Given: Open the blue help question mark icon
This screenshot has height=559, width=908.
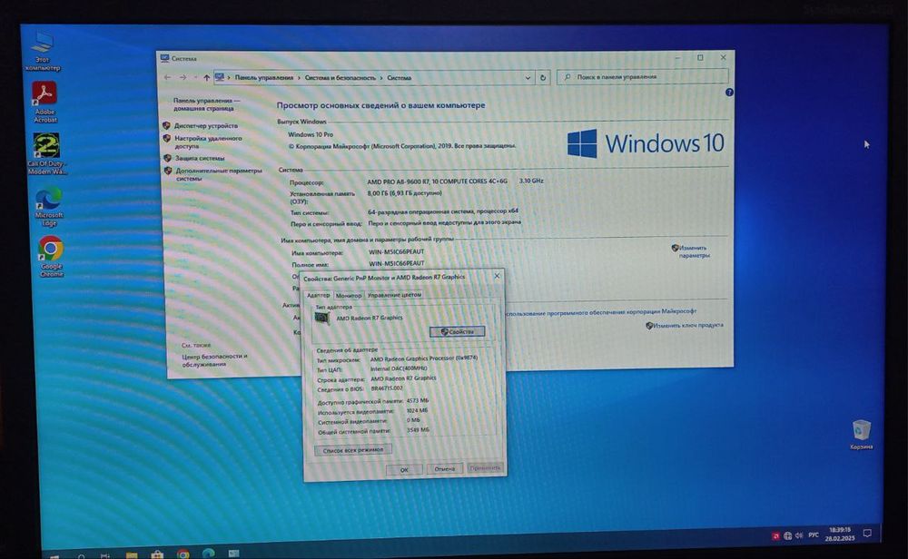Looking at the screenshot, I should (x=729, y=92).
